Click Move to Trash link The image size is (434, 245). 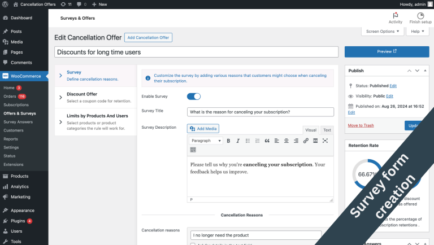coord(361,125)
